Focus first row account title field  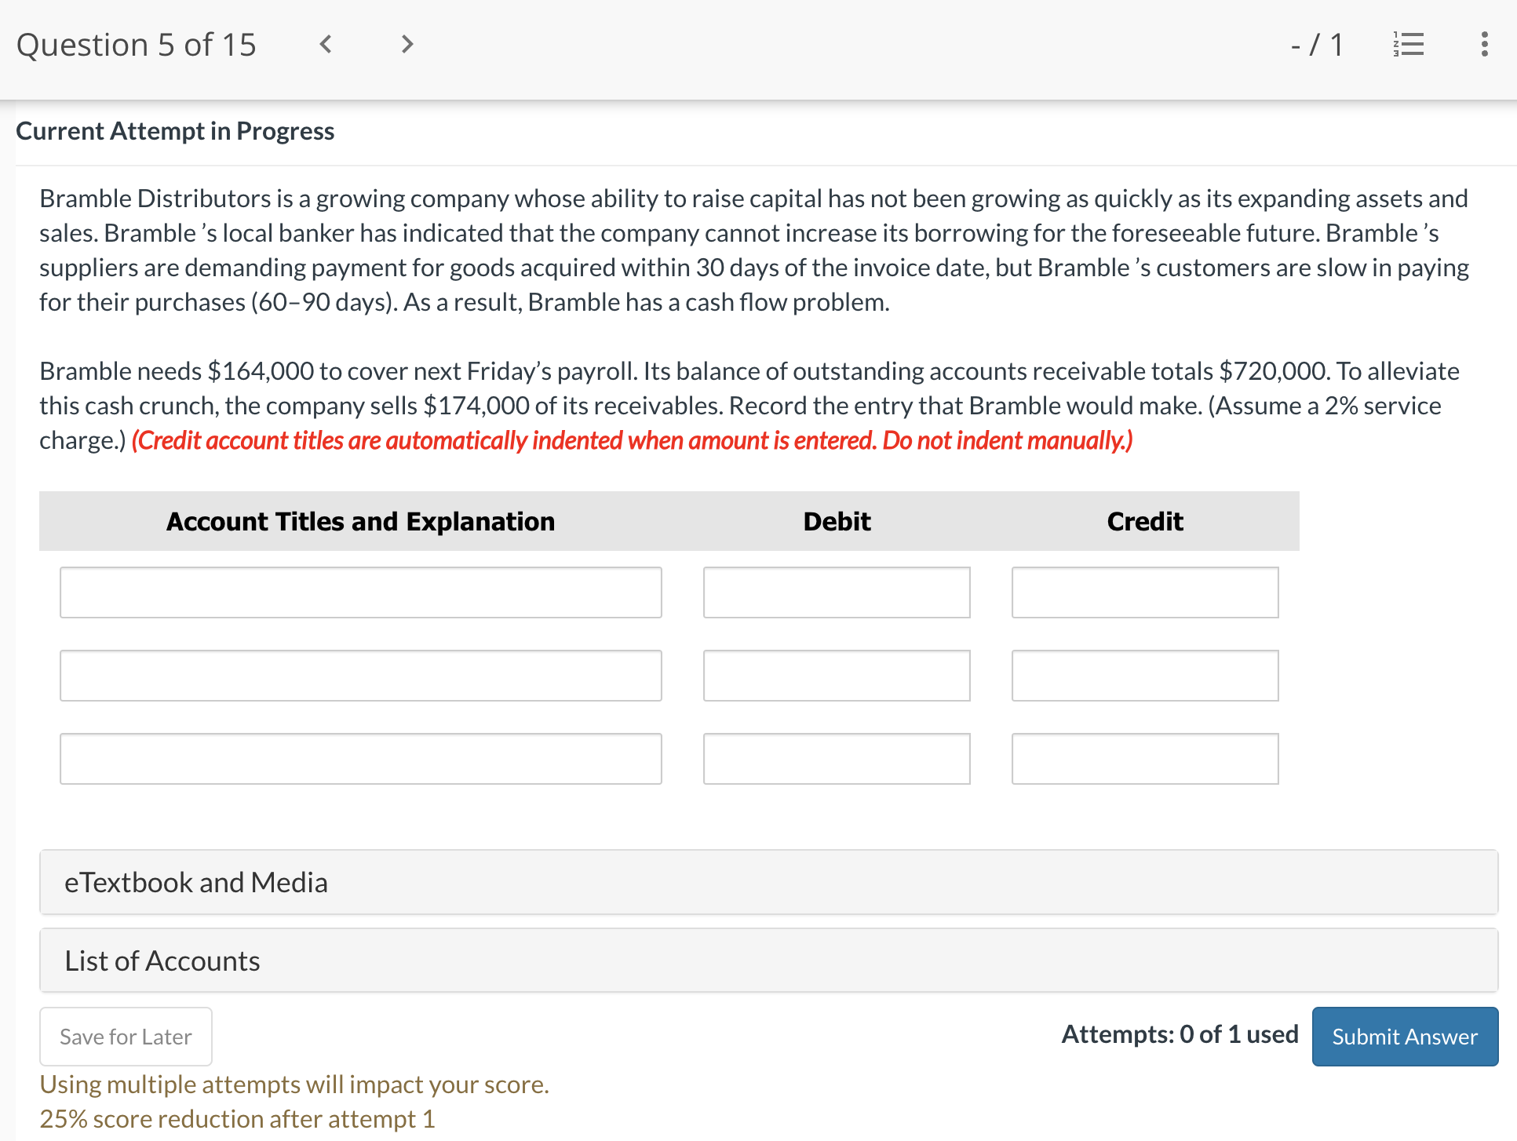360,592
